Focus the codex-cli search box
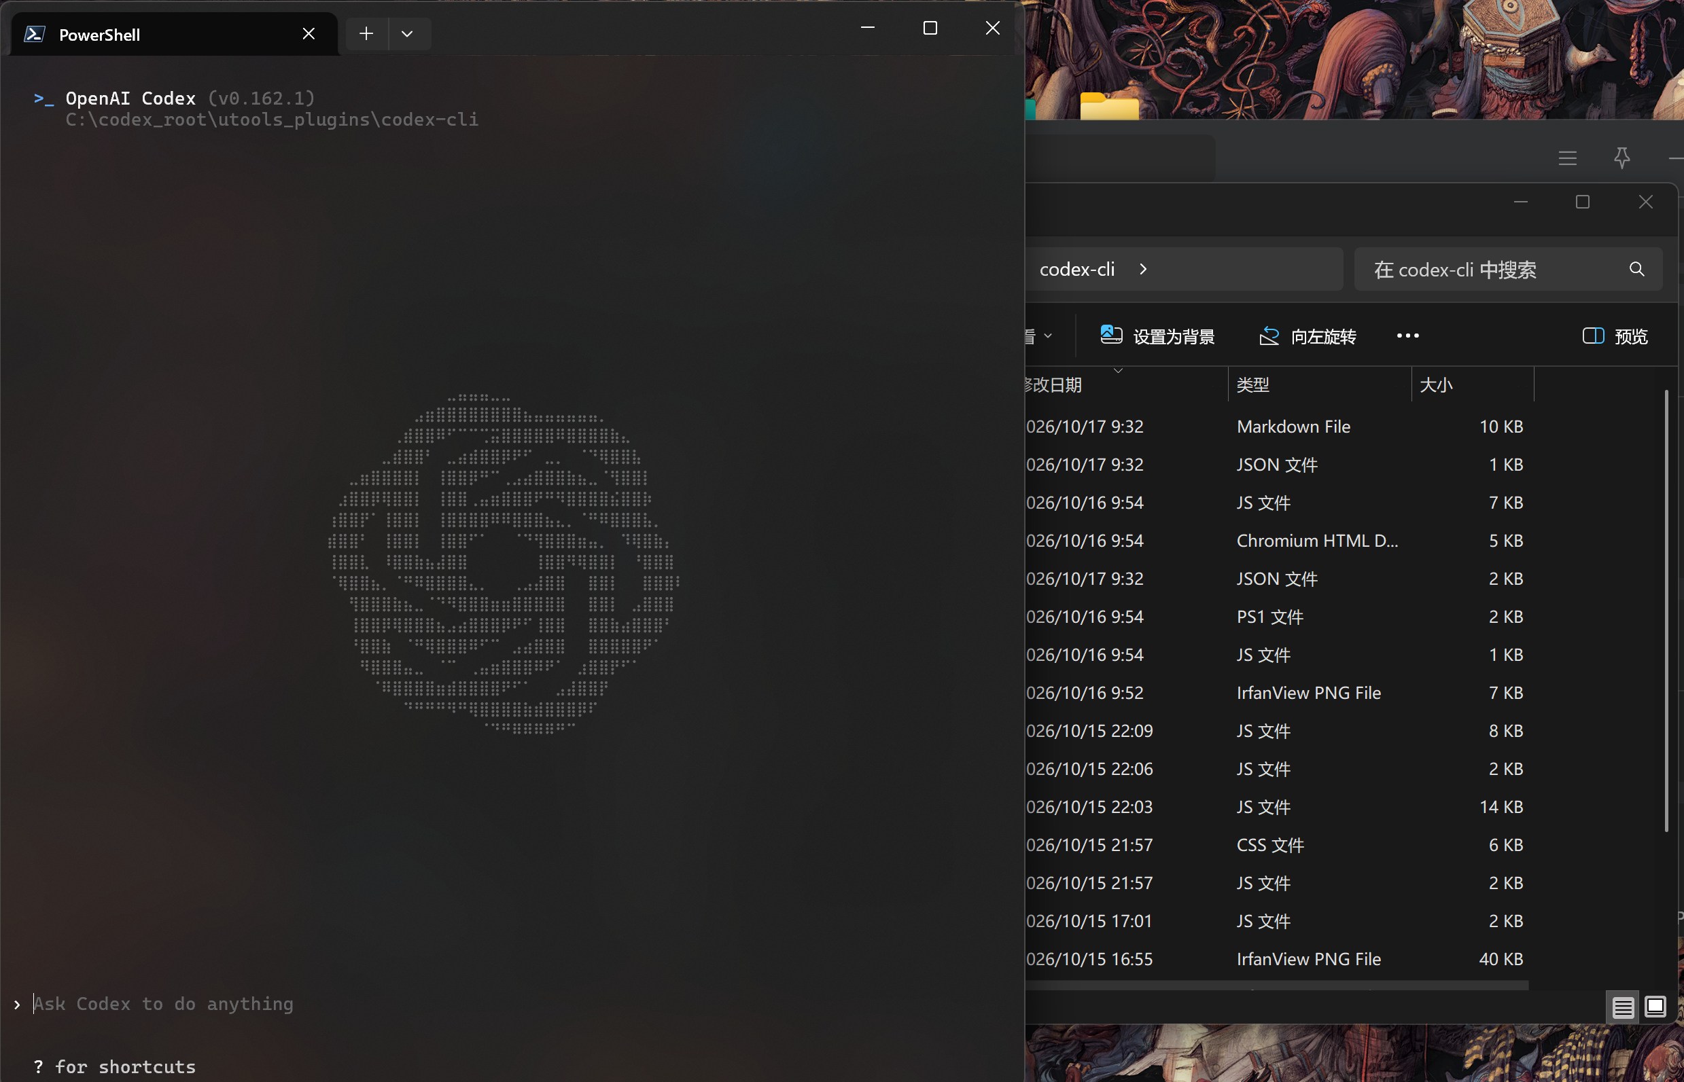 coord(1507,269)
